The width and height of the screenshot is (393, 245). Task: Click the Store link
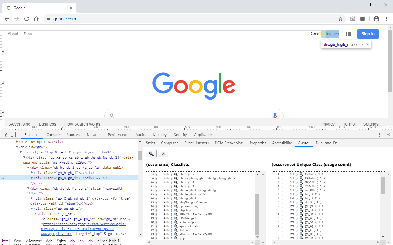[29, 34]
